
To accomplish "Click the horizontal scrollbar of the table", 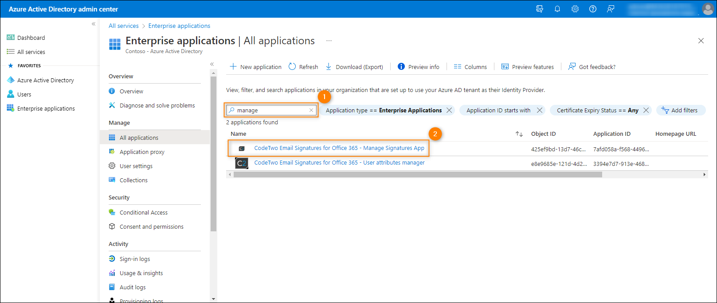I will (x=418, y=175).
